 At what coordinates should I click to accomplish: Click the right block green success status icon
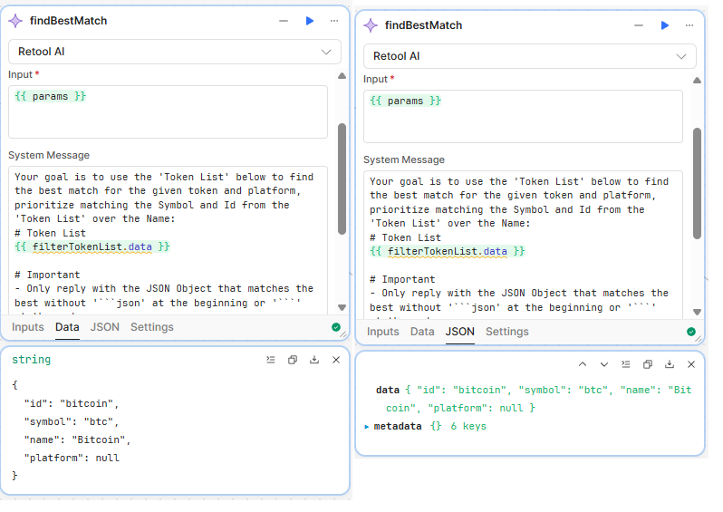tap(691, 332)
